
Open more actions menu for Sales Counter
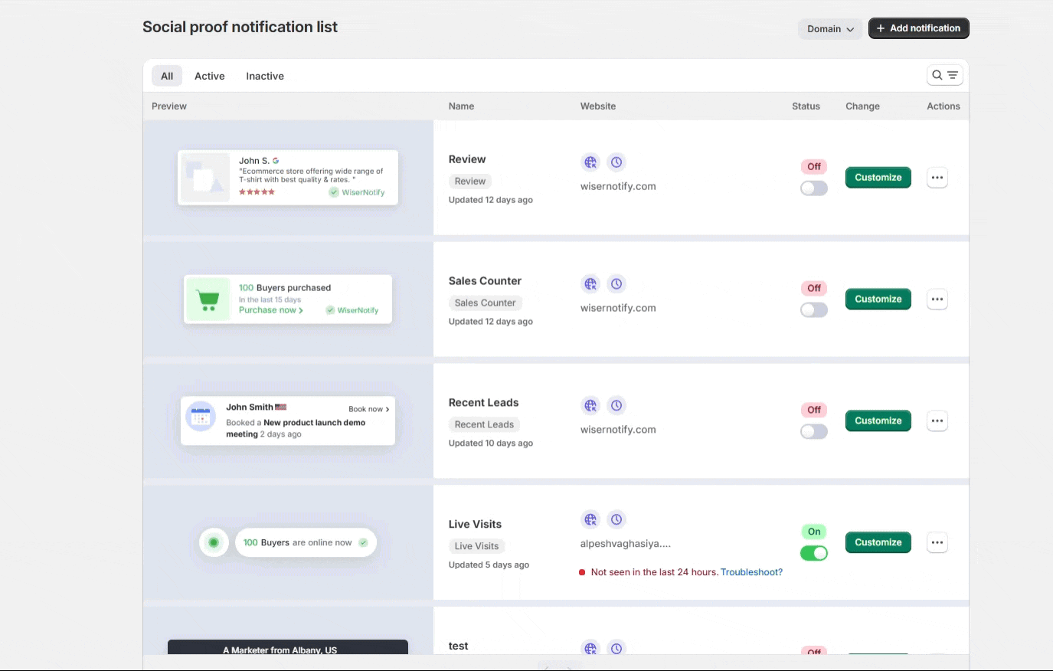937,299
